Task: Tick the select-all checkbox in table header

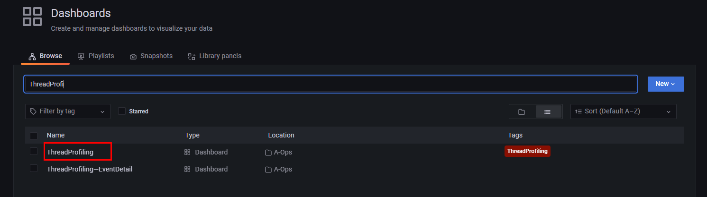Action: (x=34, y=136)
